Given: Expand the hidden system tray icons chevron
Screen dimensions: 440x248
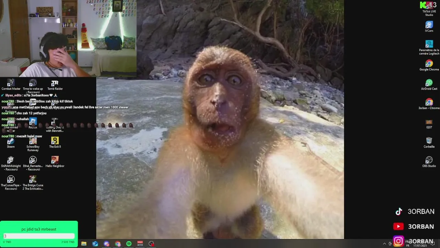Looking at the screenshot, I should point(384,244).
